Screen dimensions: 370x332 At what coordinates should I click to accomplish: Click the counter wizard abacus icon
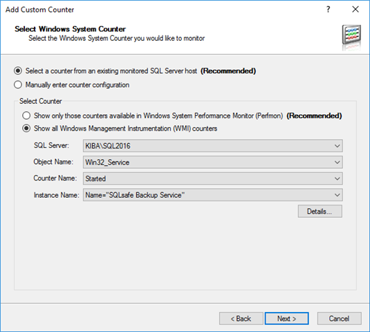(x=351, y=35)
